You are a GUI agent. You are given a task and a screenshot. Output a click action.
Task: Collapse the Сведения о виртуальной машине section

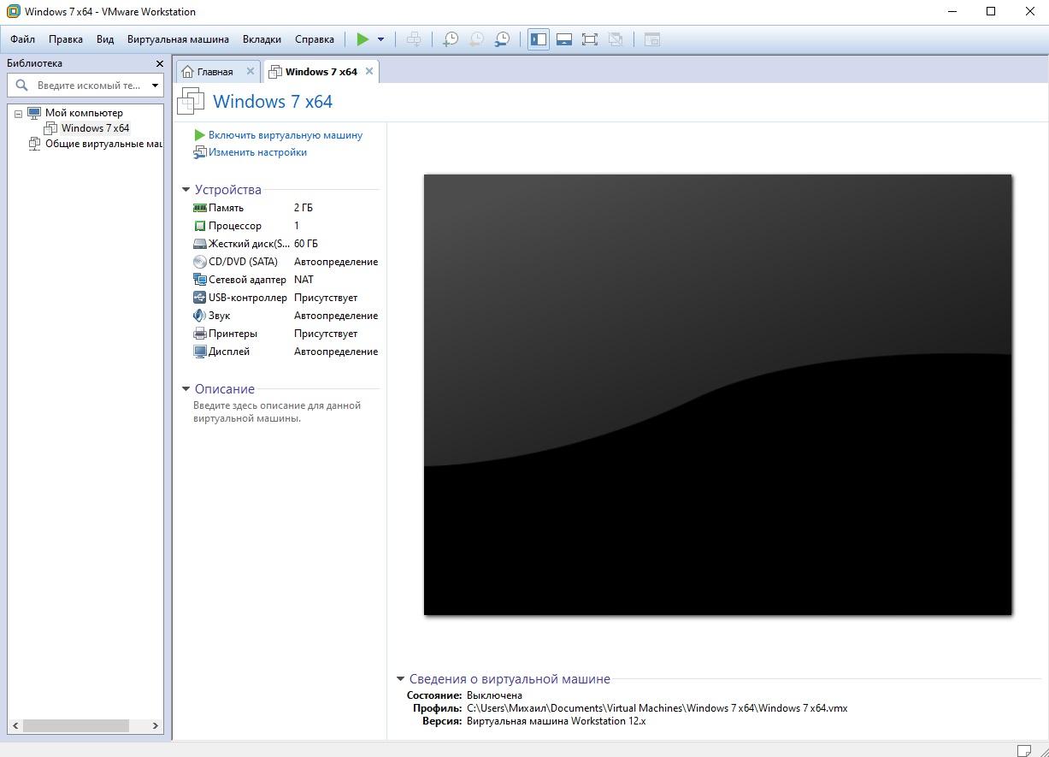click(x=400, y=679)
